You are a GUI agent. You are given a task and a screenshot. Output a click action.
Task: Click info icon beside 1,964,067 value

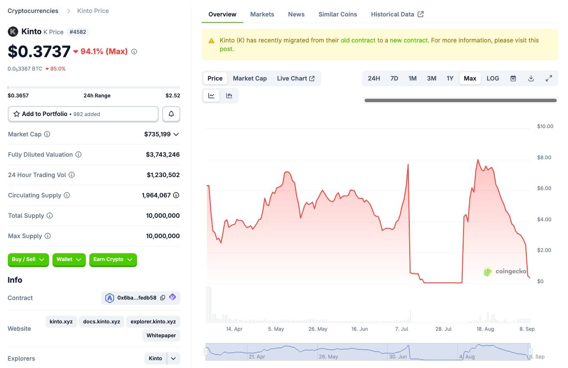[x=176, y=195]
